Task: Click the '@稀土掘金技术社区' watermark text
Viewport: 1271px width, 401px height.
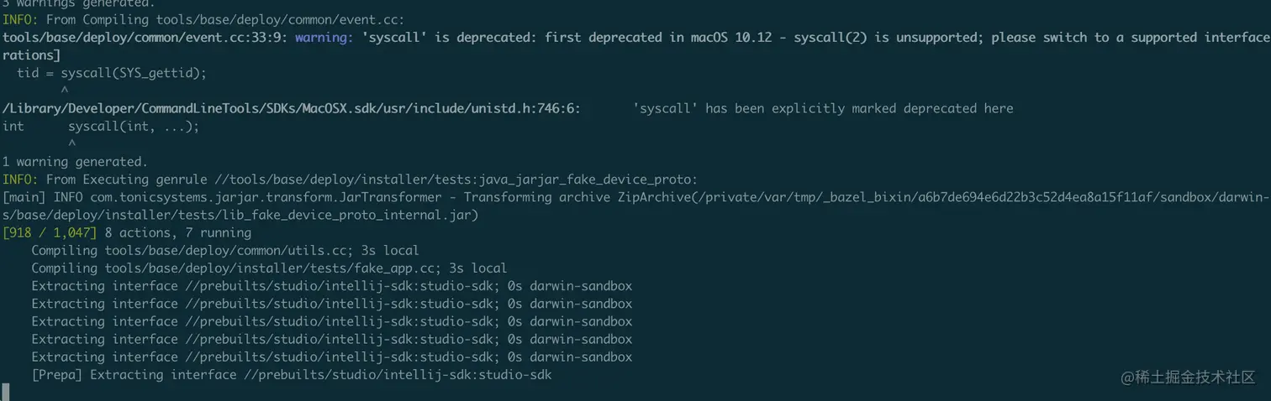Action: 1187,378
